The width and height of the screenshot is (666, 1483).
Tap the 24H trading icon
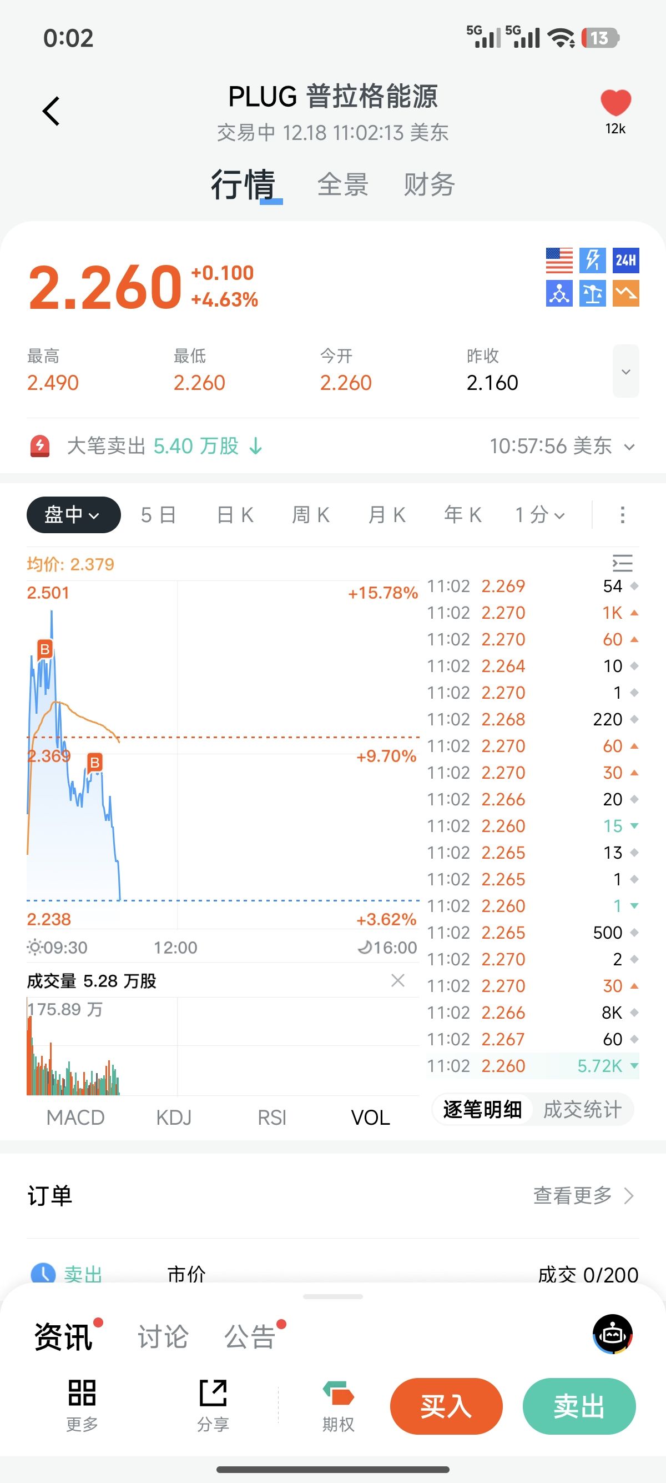[625, 261]
